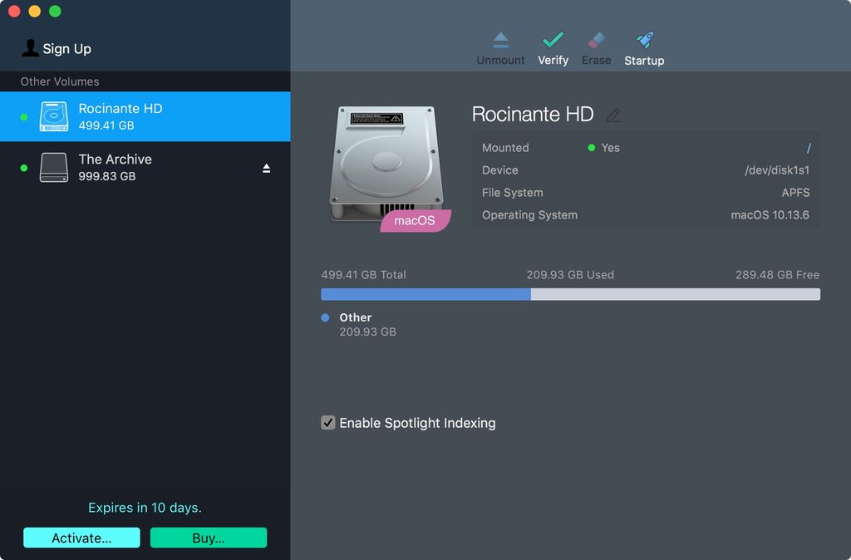
Task: Click the storage usage bar
Action: pos(569,293)
